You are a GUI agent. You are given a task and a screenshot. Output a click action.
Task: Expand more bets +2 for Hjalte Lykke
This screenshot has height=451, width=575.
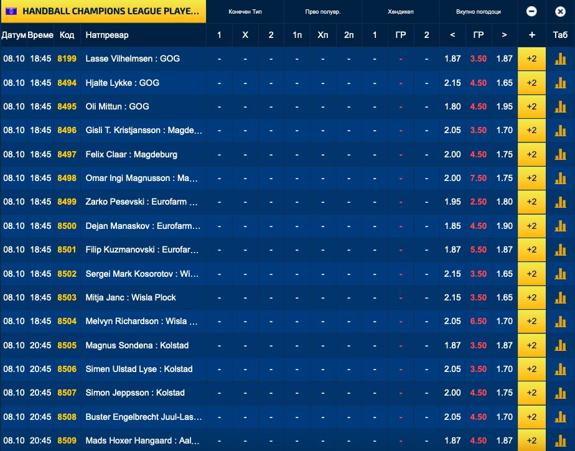point(531,83)
